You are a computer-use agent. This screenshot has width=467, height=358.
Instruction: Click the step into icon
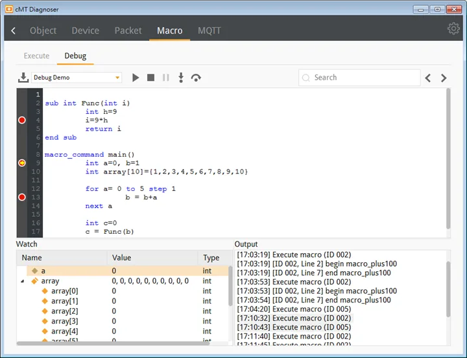coord(181,78)
